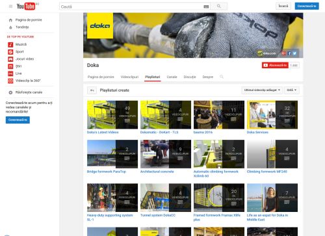Viewport: 325px width, 236px height.
Task: Click the red Abonează-te subscribe button
Action: click(x=275, y=65)
